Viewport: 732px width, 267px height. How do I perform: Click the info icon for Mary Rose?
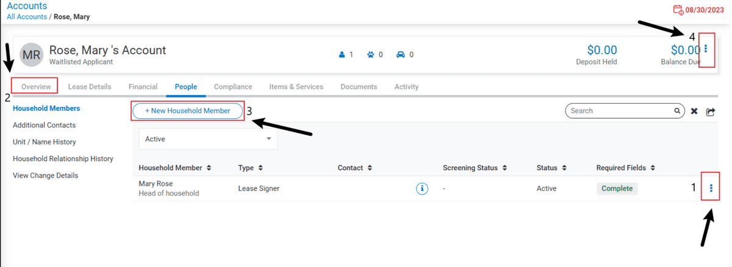422,189
